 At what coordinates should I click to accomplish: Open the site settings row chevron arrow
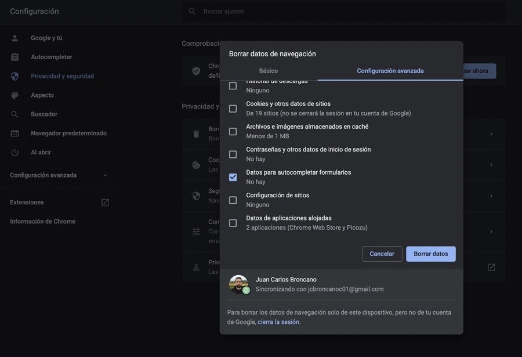pos(491,232)
